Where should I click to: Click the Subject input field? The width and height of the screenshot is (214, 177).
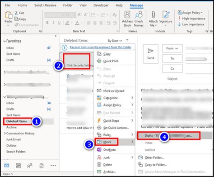[x=199, y=79]
